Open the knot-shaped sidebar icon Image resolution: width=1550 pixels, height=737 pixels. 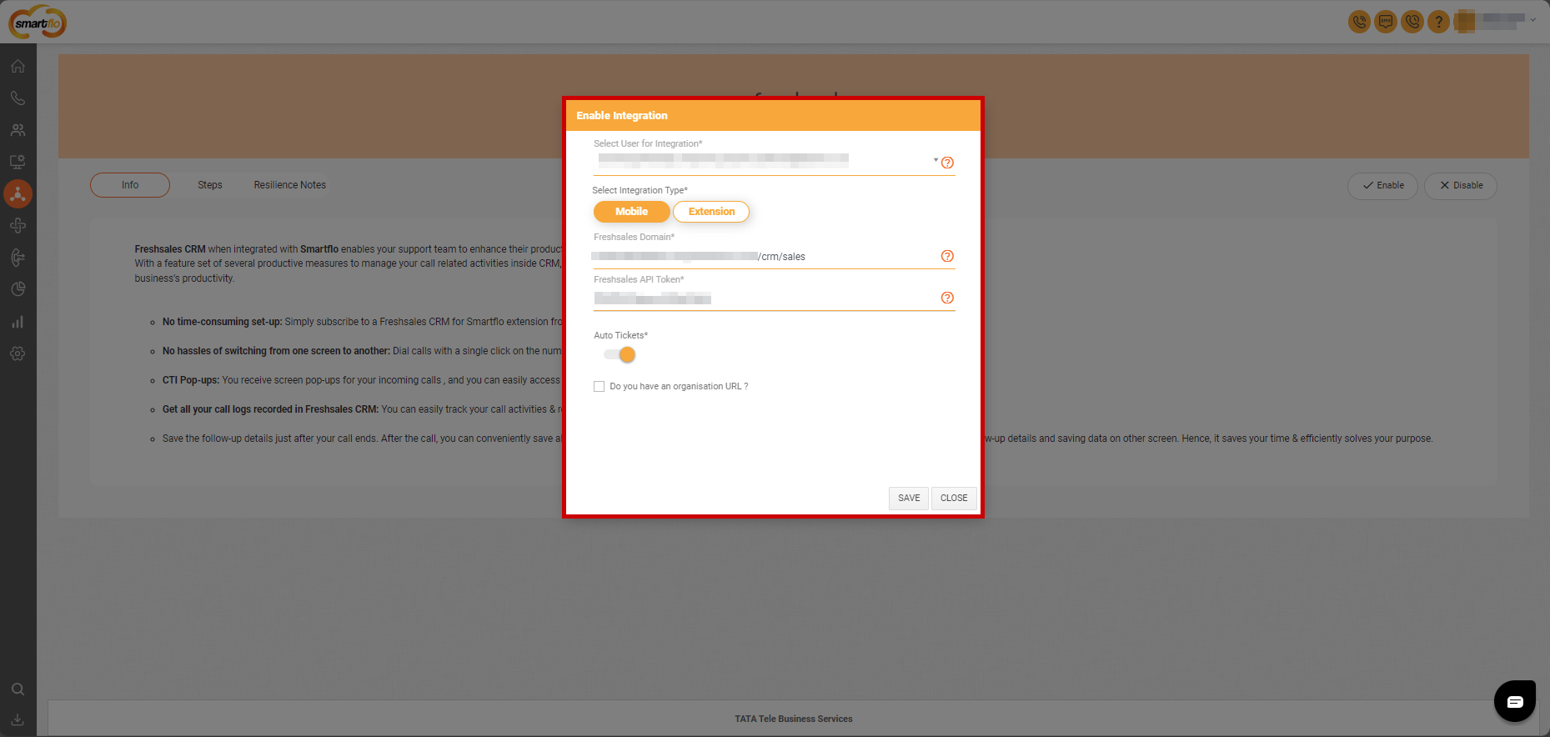[x=18, y=226]
